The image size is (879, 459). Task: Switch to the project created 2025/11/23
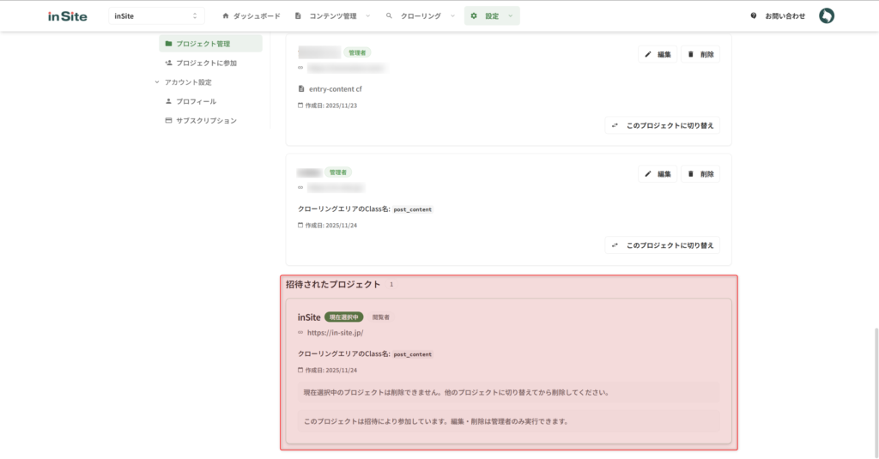pyautogui.click(x=662, y=125)
